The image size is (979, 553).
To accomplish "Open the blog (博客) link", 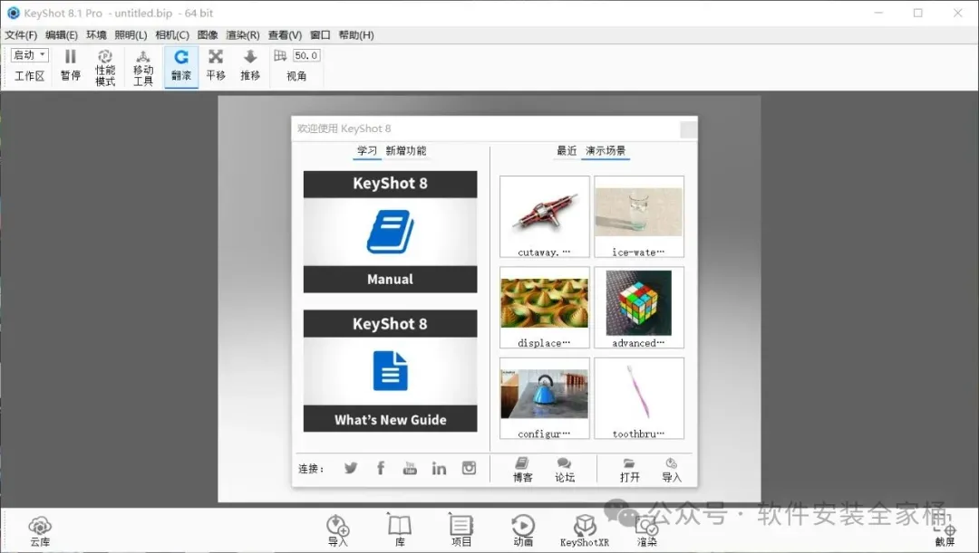I will pyautogui.click(x=523, y=470).
